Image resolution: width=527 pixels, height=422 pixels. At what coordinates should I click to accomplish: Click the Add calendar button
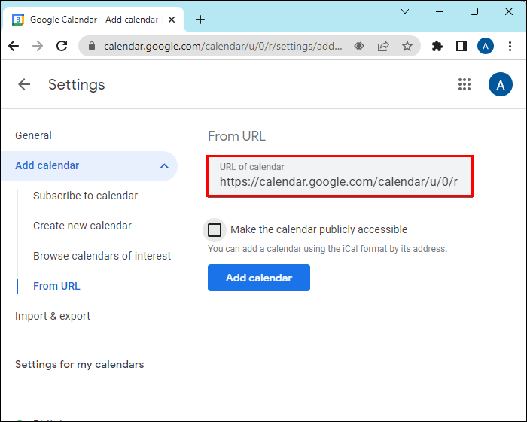coord(258,278)
